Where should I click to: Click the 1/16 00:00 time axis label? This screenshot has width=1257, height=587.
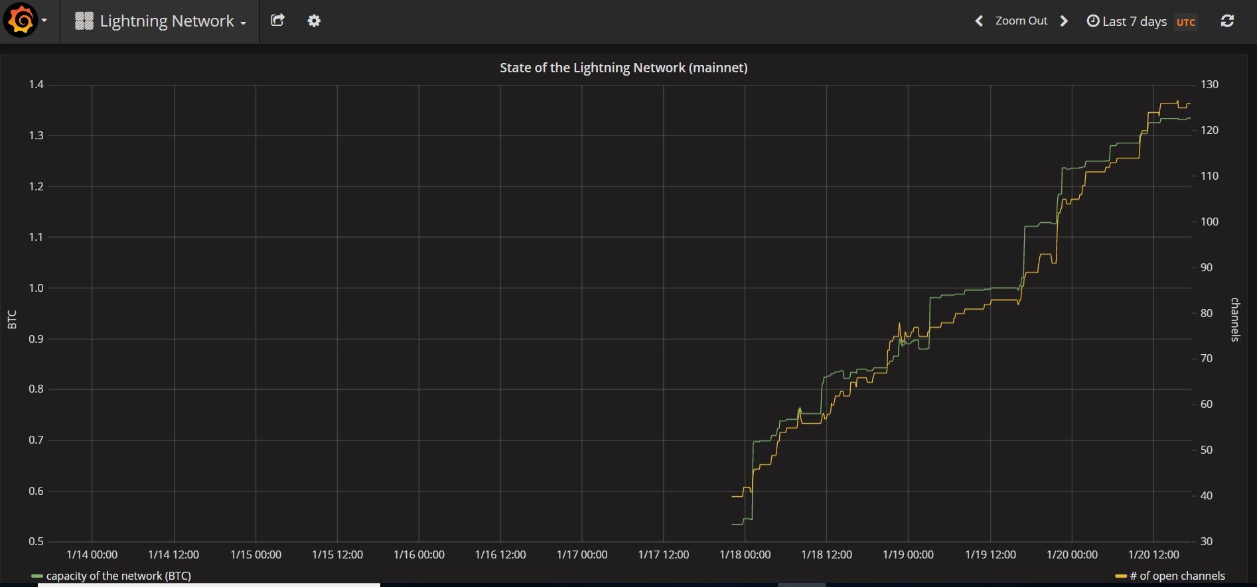point(419,554)
